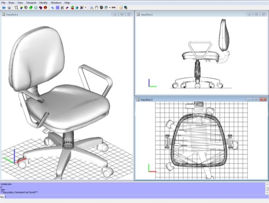Select the dark circle tool icon
This screenshot has height=203, width=269.
coord(26,7)
